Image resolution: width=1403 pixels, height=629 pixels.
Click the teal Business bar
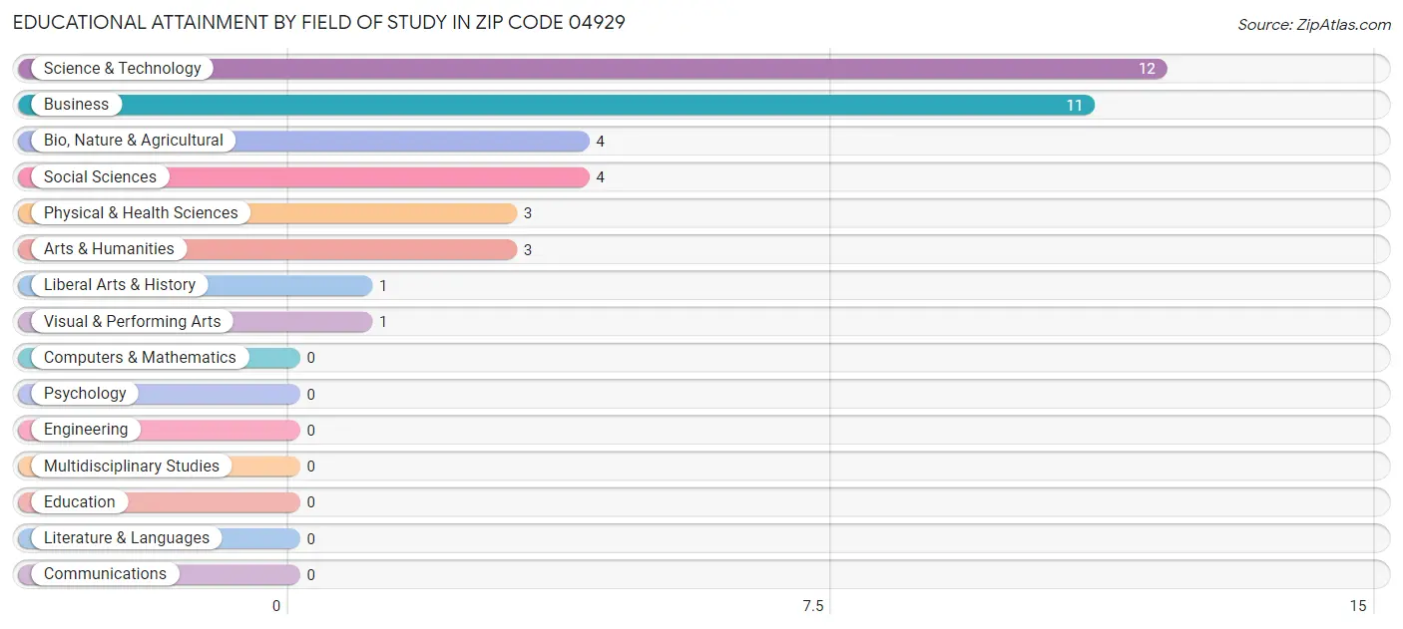556,105
